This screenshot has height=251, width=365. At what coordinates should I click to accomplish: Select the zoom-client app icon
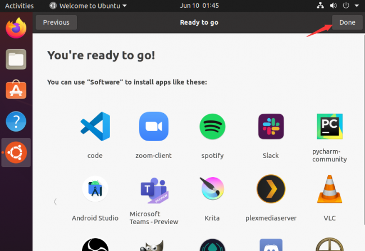point(154,126)
